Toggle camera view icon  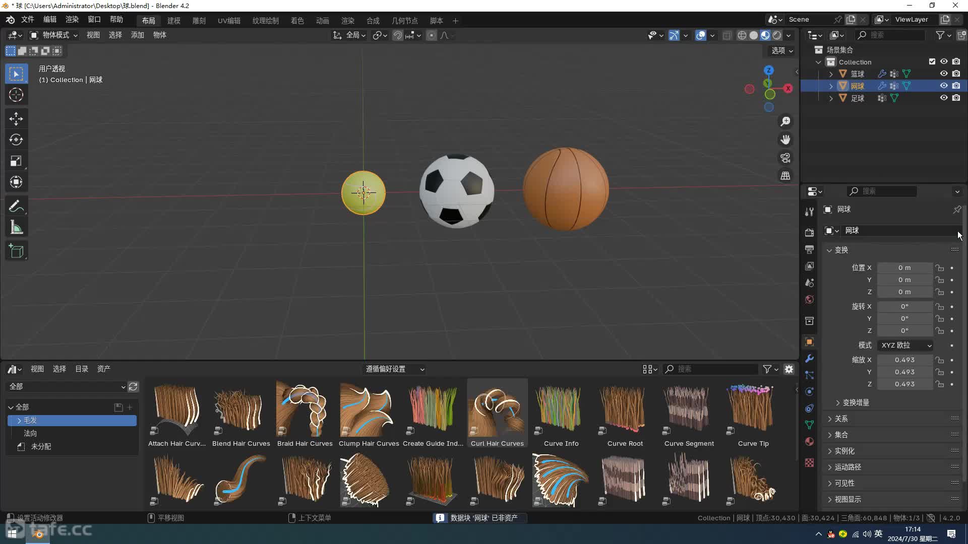(785, 158)
